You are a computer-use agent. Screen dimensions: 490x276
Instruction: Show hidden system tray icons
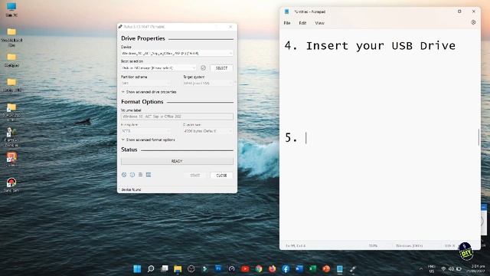(421, 269)
